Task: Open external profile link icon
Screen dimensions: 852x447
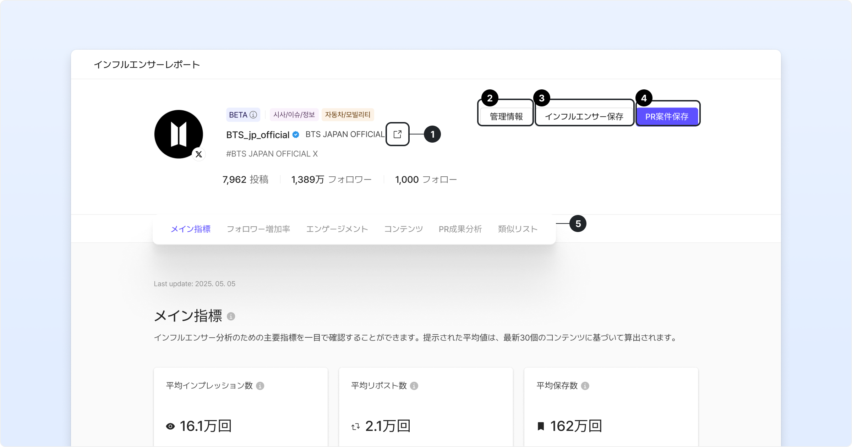Action: tap(397, 134)
